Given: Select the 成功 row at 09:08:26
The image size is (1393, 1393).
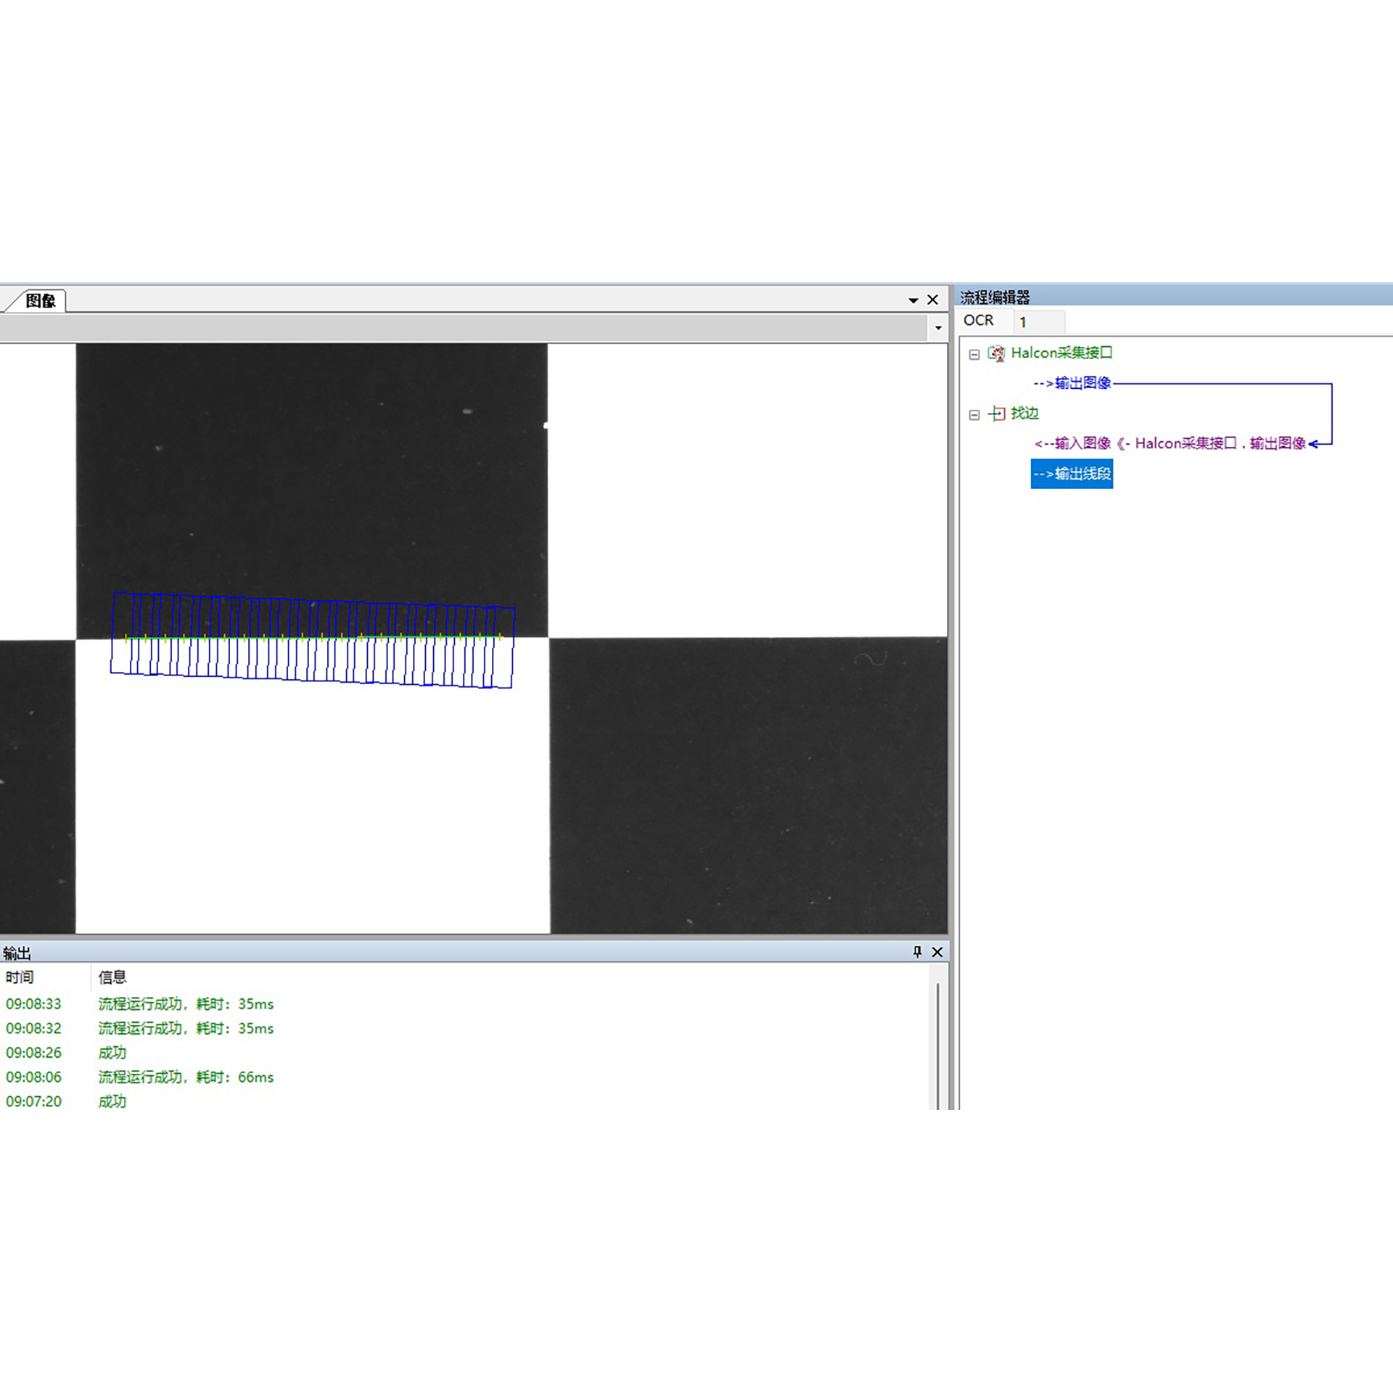Looking at the screenshot, I should [464, 1053].
